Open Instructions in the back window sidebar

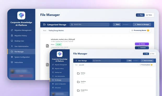pyautogui.click(x=21, y=62)
